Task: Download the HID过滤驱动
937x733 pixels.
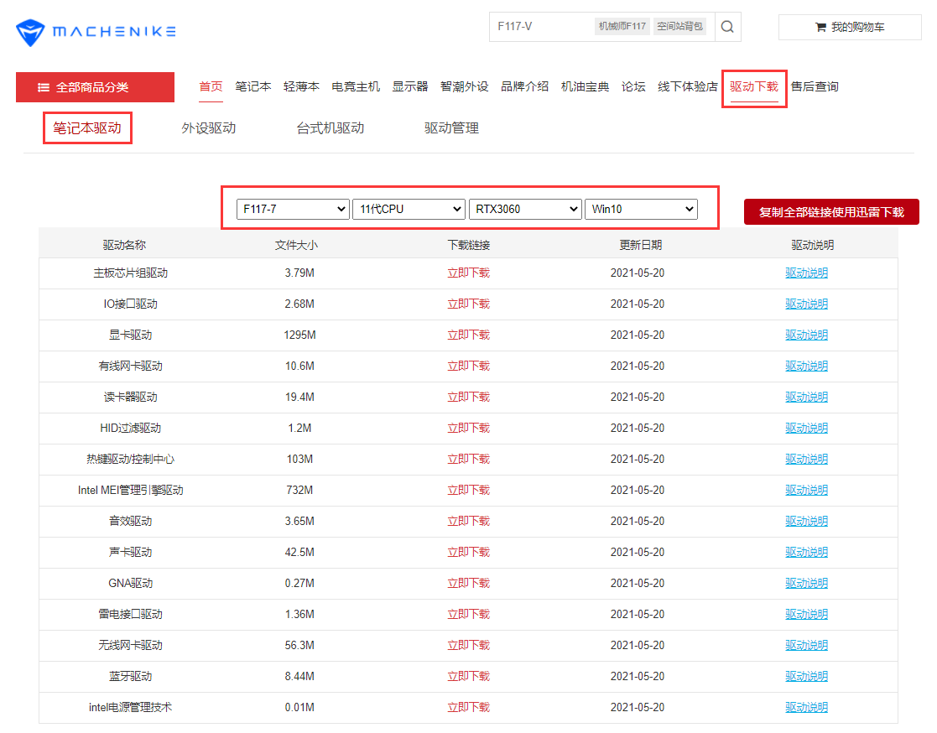Action: point(468,429)
